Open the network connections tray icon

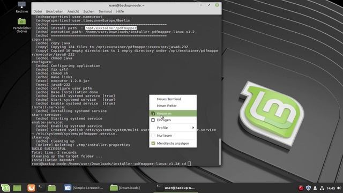[x=322, y=188]
